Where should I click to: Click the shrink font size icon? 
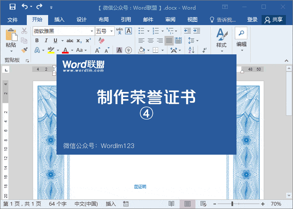coord(107,50)
